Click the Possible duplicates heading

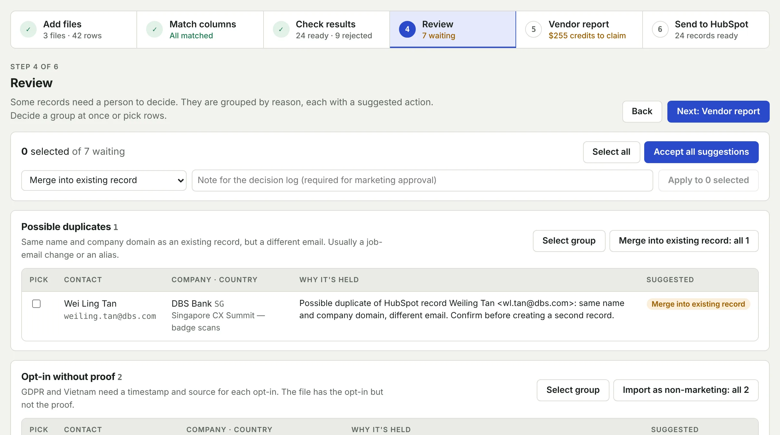click(66, 227)
